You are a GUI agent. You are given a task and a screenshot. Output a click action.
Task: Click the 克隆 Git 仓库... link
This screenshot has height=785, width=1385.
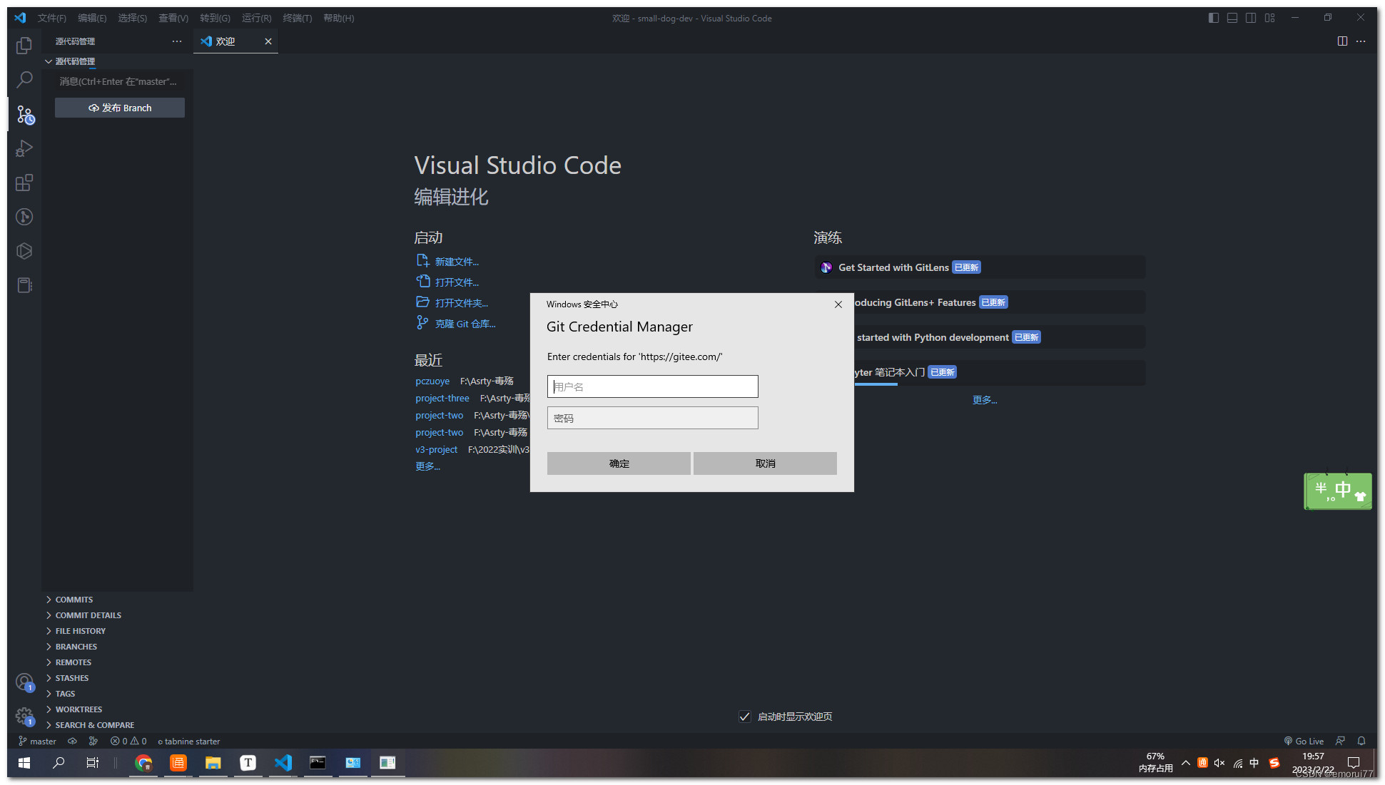pyautogui.click(x=465, y=324)
